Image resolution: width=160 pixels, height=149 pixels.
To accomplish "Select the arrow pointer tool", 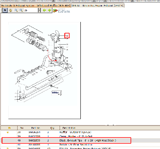I will coord(5,10).
